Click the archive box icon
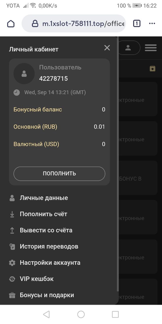162x324 pixels. [x=152, y=68]
